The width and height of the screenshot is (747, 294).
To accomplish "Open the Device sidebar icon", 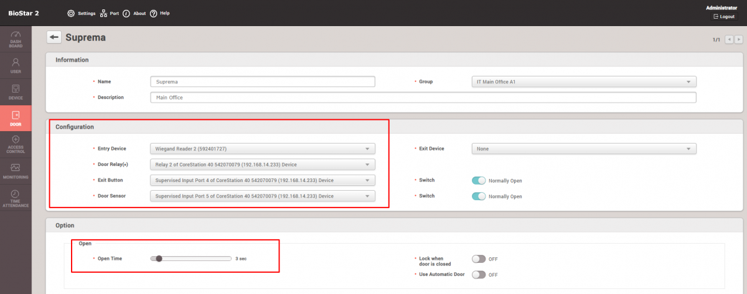I will coord(16,92).
